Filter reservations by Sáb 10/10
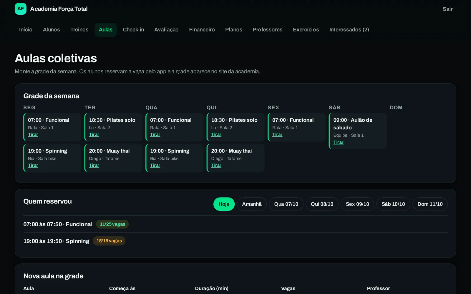The width and height of the screenshot is (471, 294). click(x=393, y=204)
